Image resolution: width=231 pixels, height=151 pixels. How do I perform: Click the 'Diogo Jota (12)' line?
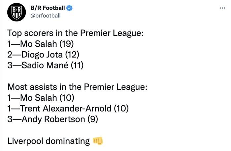point(43,55)
